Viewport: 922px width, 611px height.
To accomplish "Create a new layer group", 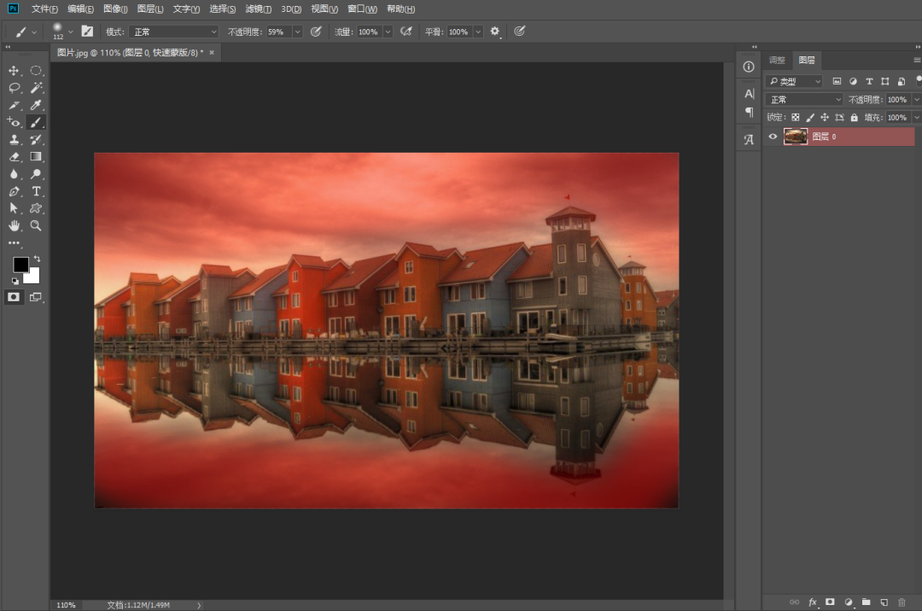I will point(867,602).
